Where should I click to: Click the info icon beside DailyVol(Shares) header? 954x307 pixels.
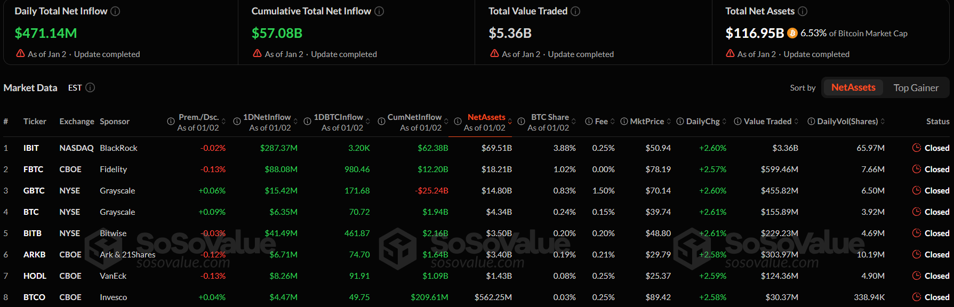(810, 121)
